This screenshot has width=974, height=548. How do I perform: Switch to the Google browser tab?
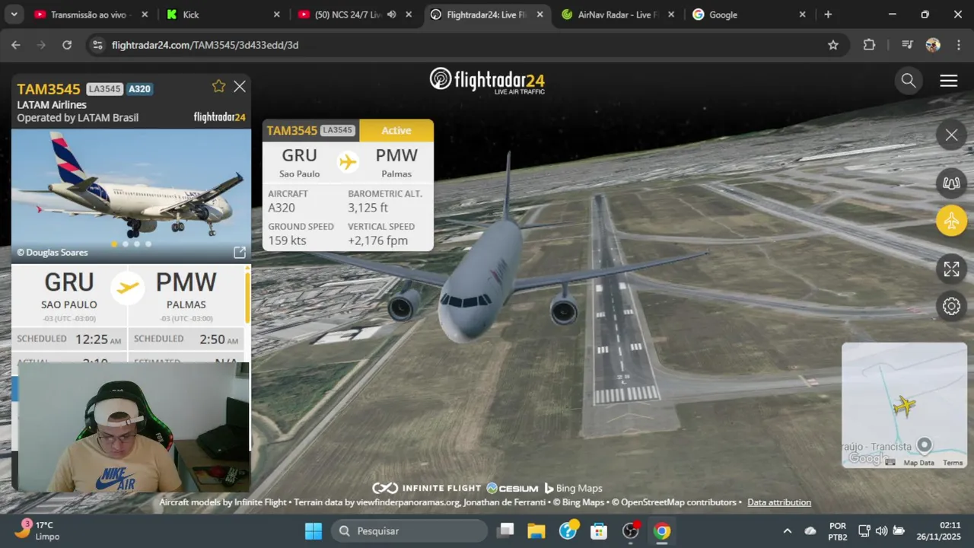pyautogui.click(x=750, y=14)
